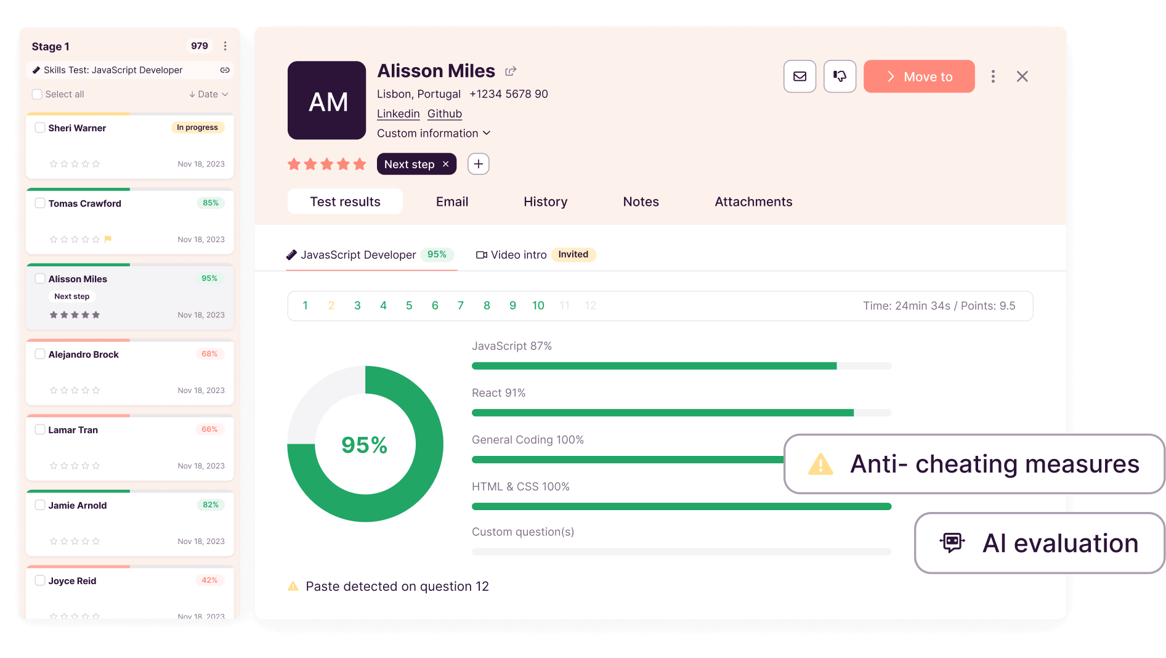This screenshot has height=658, width=1166.
Task: Click the thumbs-down reject icon
Action: coord(840,76)
